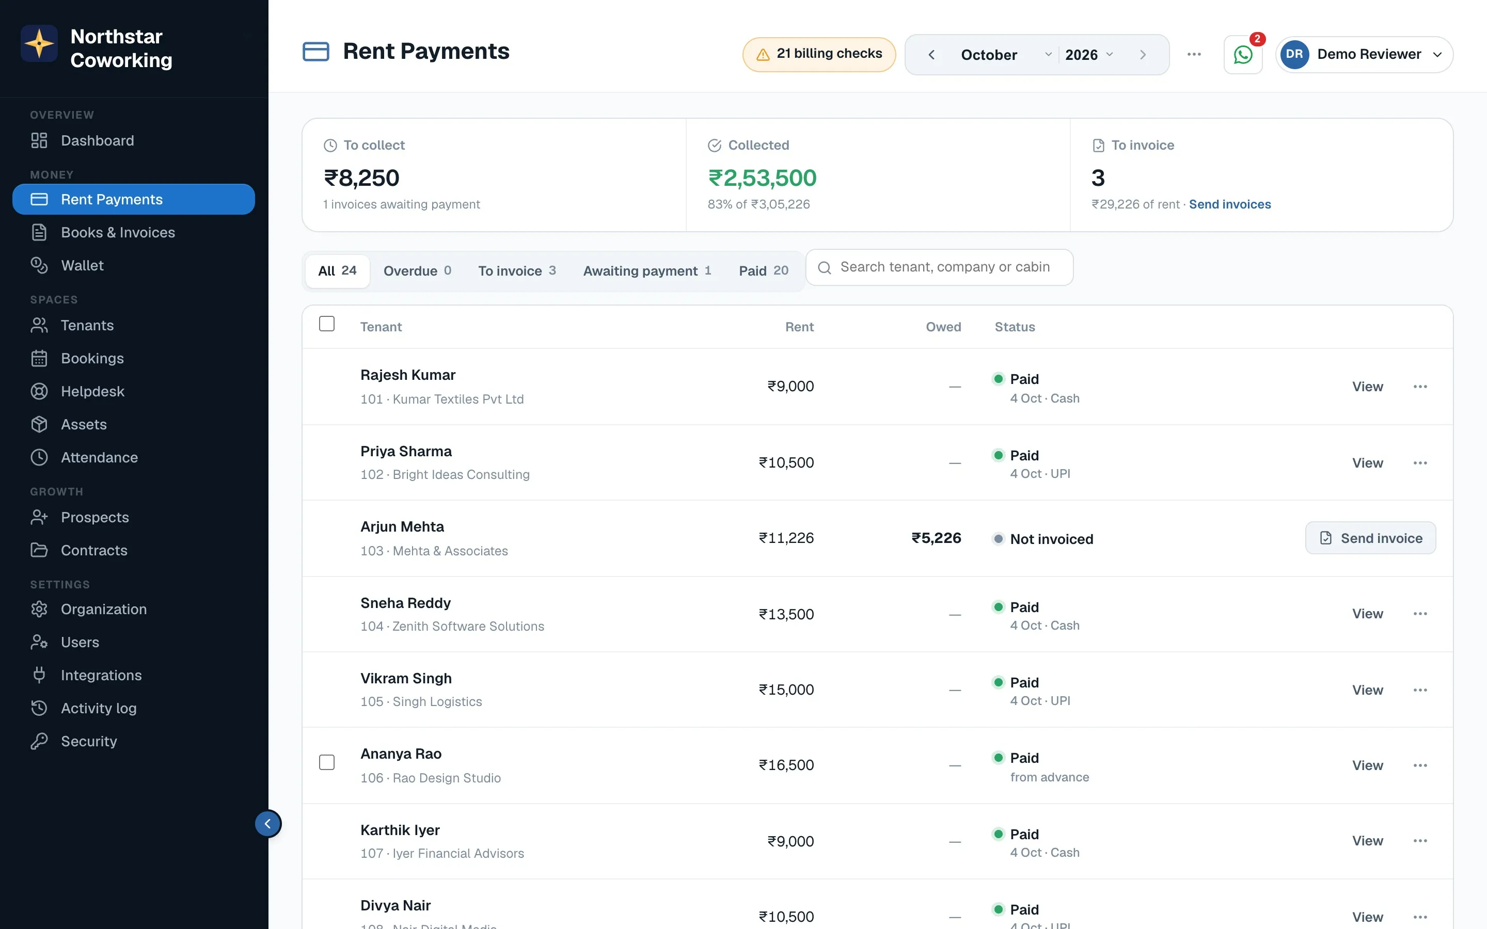
Task: Expand the Demo Reviewer account menu
Action: pyautogui.click(x=1364, y=55)
